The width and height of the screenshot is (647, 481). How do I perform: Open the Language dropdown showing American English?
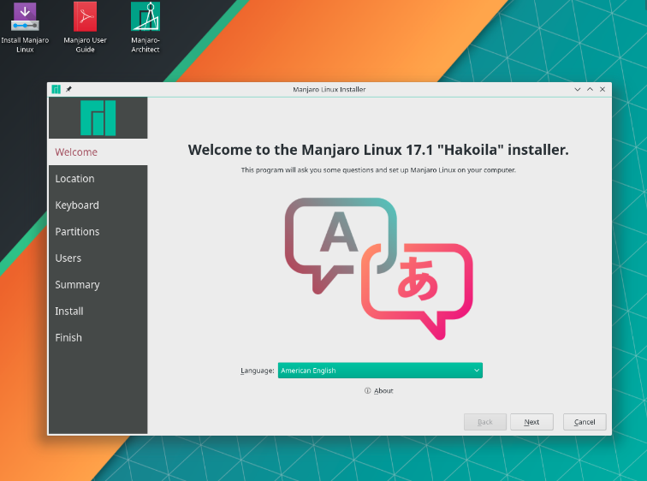click(x=380, y=371)
